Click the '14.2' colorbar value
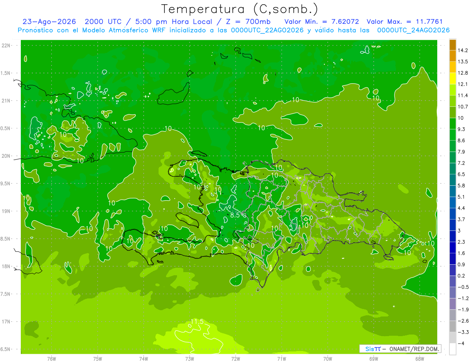 coord(463,50)
